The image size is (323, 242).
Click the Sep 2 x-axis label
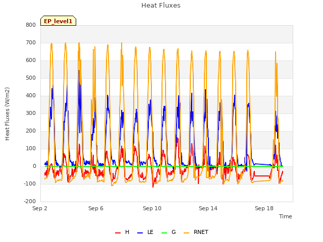point(40,208)
